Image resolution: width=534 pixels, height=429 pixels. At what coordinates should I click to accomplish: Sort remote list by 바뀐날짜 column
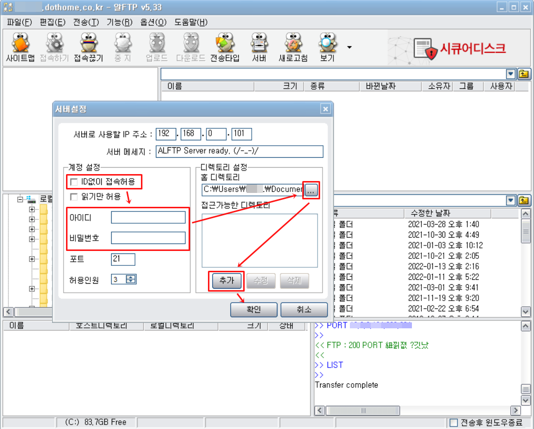click(390, 86)
